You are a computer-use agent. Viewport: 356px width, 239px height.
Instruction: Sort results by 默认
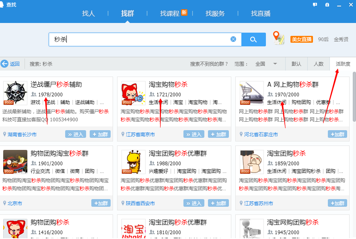pyautogui.click(x=296, y=64)
